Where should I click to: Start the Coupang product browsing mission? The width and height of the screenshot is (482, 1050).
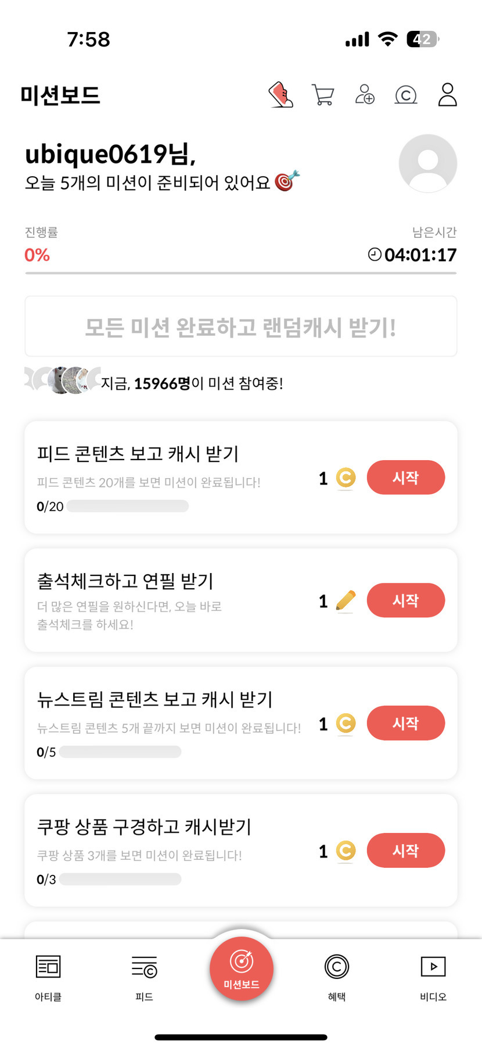coord(405,850)
